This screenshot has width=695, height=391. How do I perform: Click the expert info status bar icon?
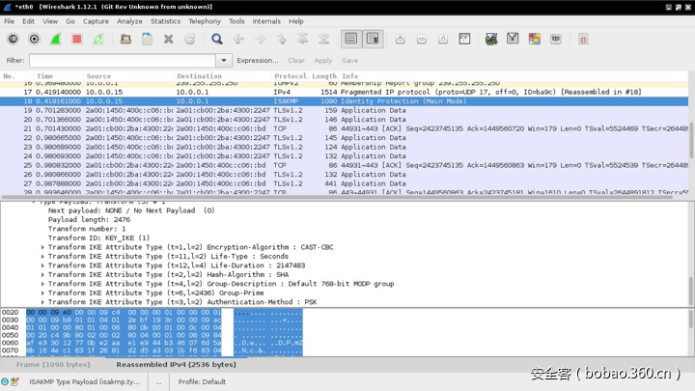coord(7,381)
